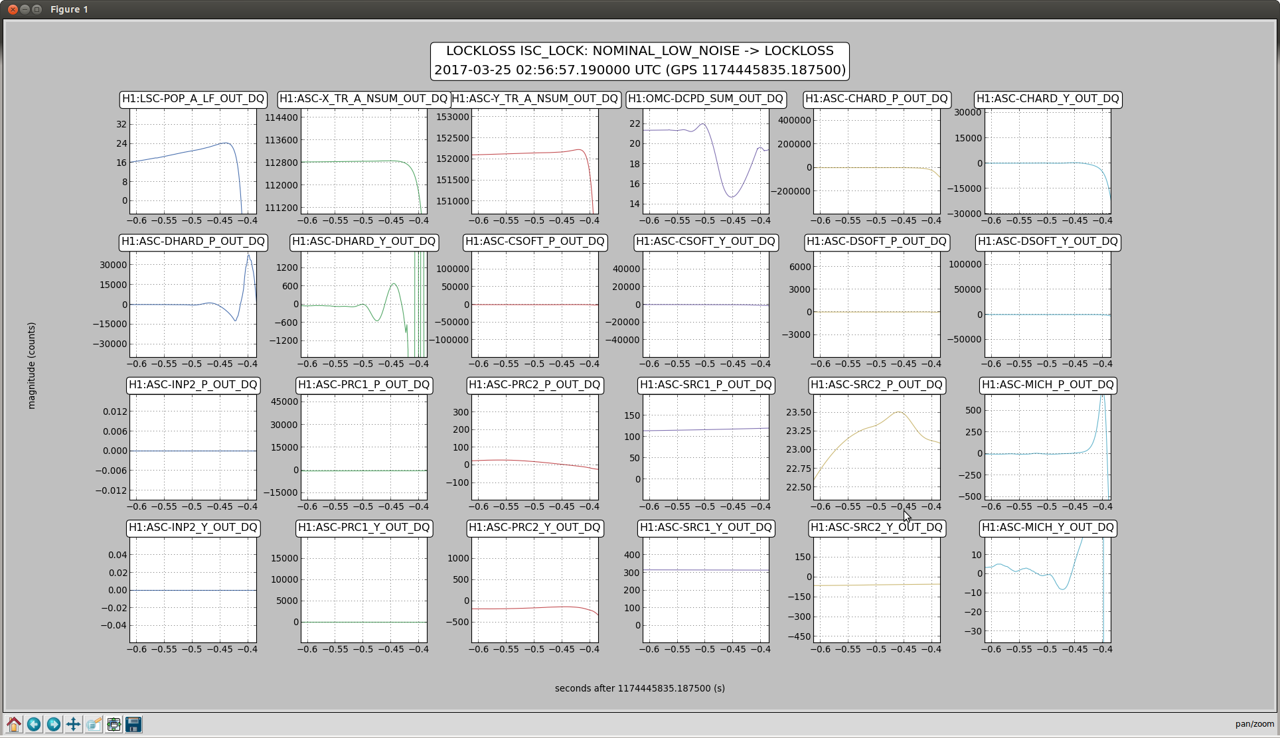Click the H1:ASC-Y_TR_A_NSUM_OUT_DQ plot title
The height and width of the screenshot is (738, 1280).
click(x=535, y=99)
